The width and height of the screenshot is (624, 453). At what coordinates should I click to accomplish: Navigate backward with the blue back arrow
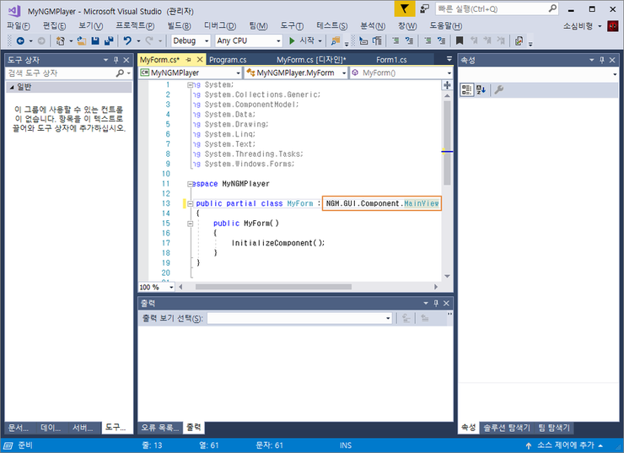point(20,40)
